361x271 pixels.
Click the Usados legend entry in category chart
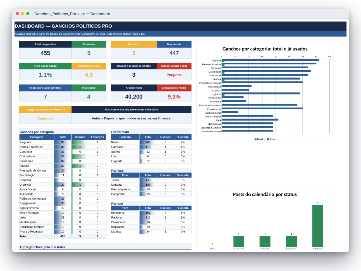[x=260, y=139]
